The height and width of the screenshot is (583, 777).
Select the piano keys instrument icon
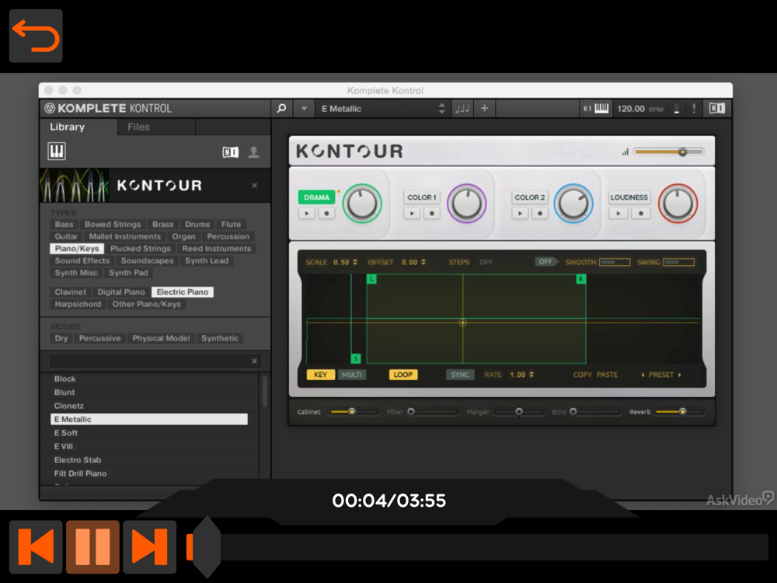[57, 152]
